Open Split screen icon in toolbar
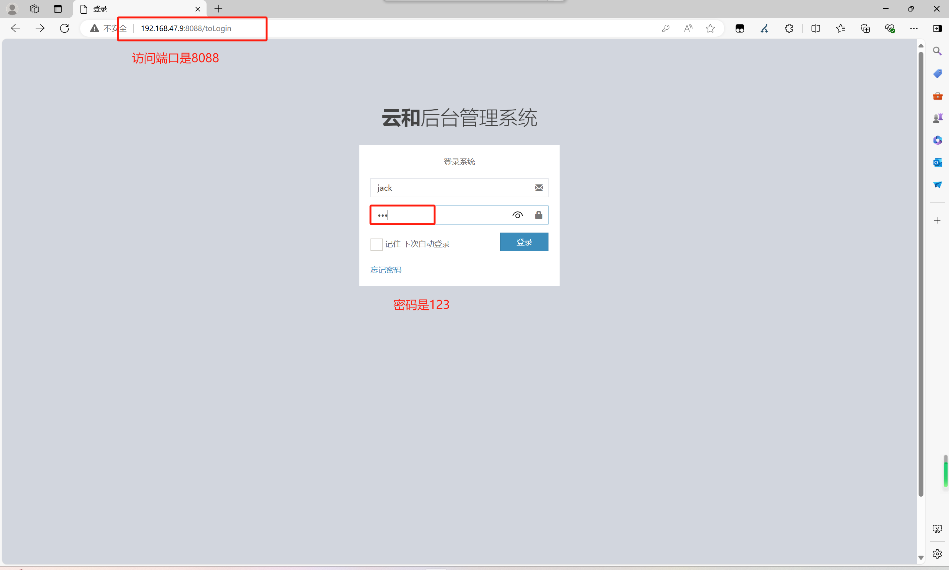The width and height of the screenshot is (949, 570). 815,29
